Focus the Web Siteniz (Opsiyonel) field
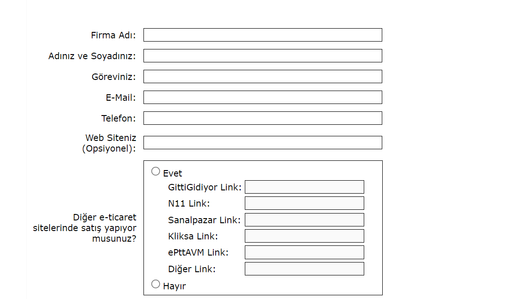Image resolution: width=516 pixels, height=299 pixels. 262,143
